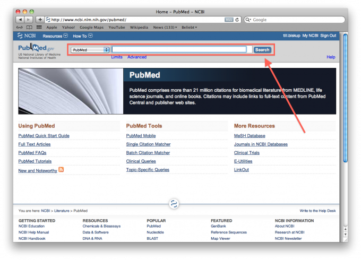Open the Yahoo! bookmark

pos(68,28)
